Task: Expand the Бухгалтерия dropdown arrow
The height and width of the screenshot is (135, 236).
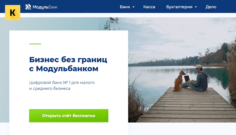Action: tap(196, 7)
